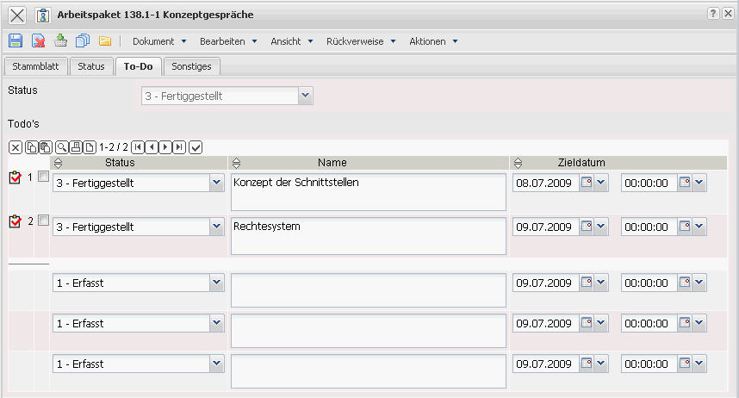Open the Dokument menu

[158, 41]
